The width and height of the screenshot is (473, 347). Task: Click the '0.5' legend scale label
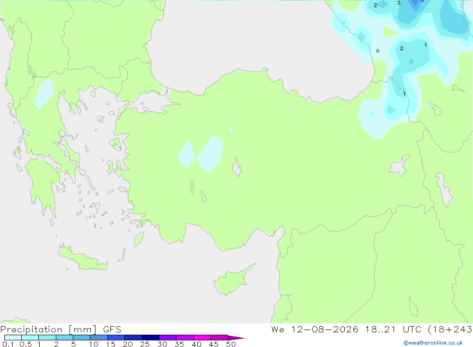point(26,344)
